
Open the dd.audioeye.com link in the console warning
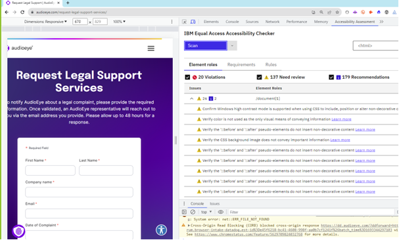[360, 226]
